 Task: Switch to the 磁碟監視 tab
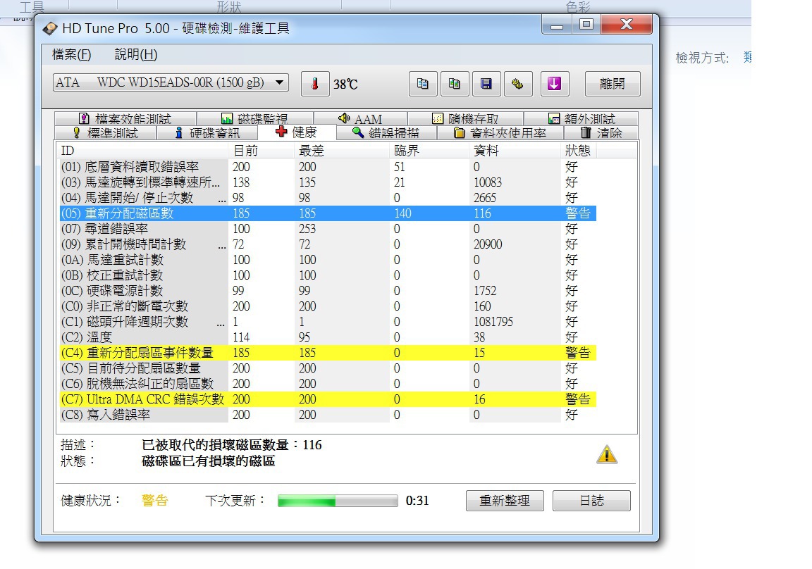254,118
